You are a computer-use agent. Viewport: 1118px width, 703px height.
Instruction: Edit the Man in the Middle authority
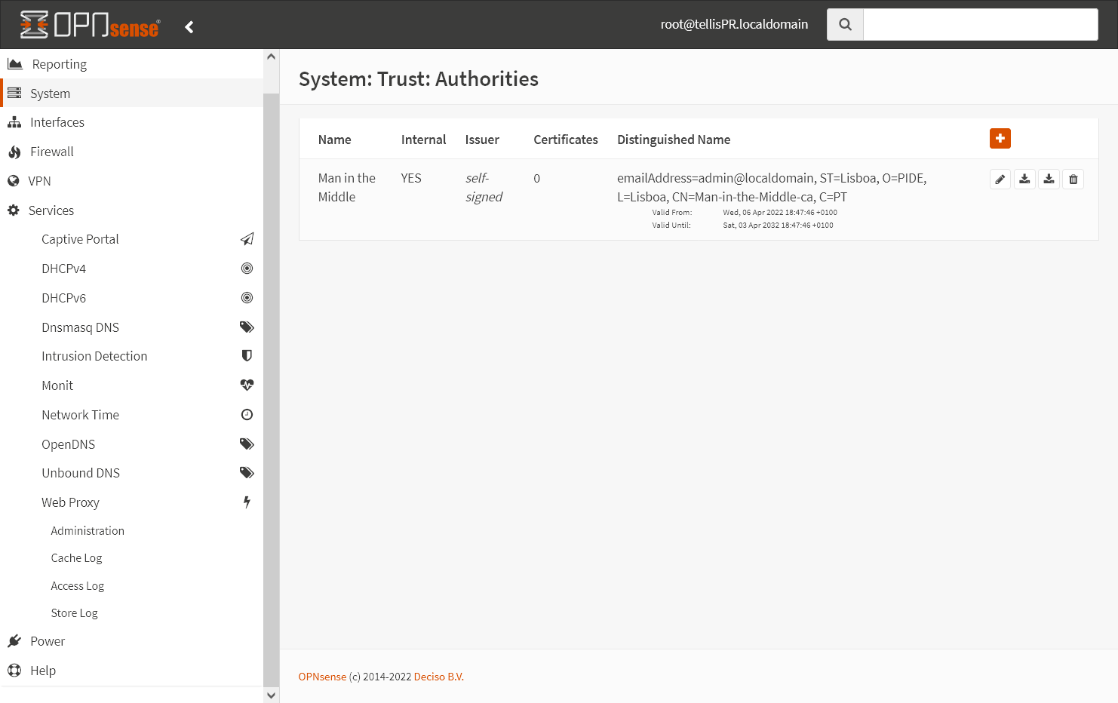(1000, 179)
